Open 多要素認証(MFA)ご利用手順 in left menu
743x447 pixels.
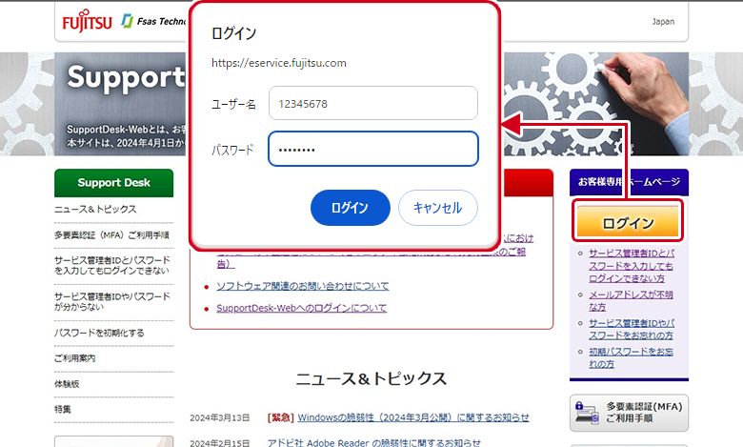click(x=111, y=235)
